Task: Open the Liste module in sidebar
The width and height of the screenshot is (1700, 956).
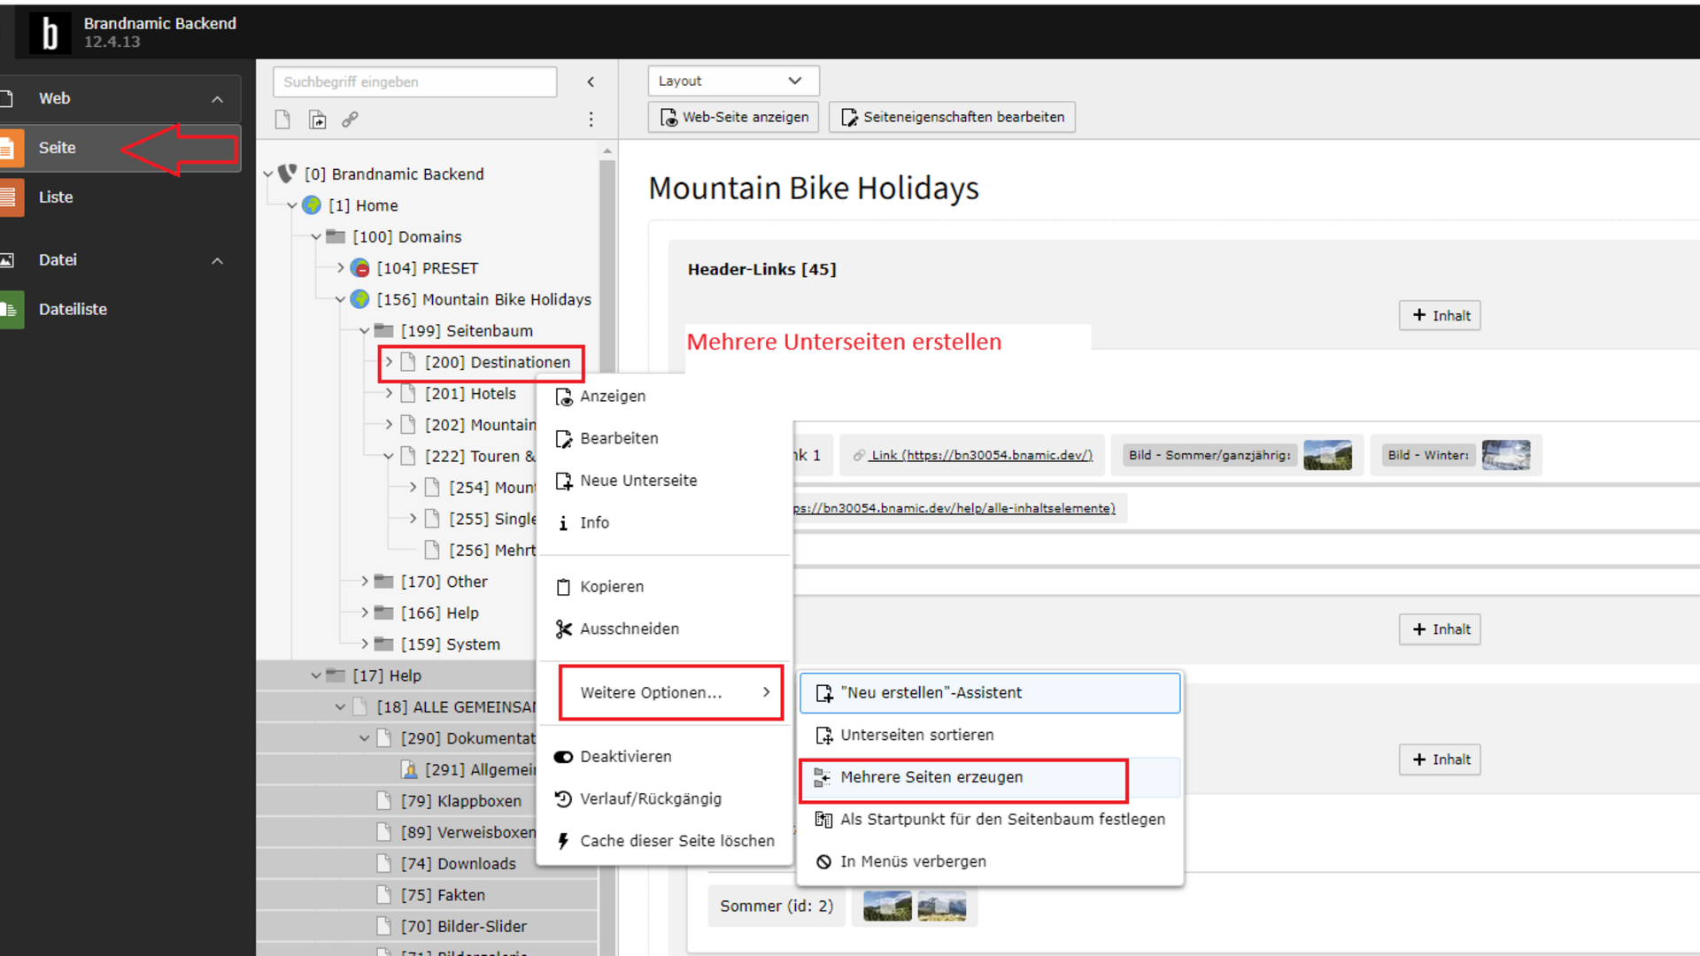Action: point(56,197)
